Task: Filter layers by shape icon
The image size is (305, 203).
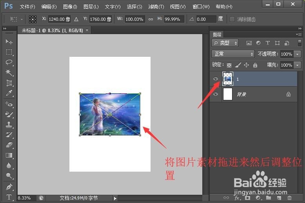Action: [x=277, y=43]
